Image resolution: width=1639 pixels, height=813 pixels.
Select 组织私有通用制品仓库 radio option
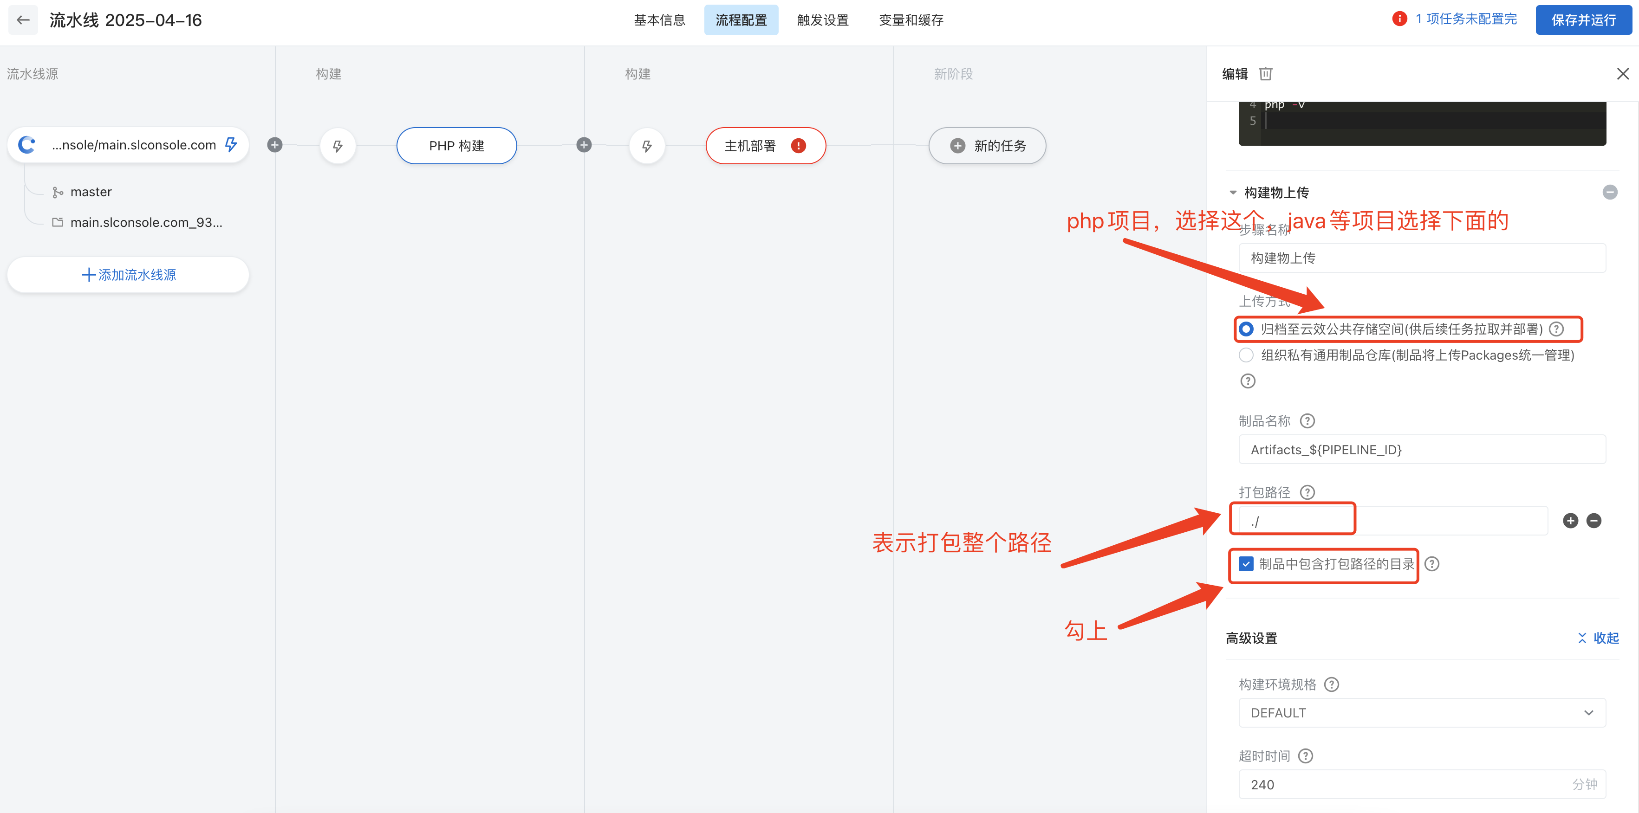pyautogui.click(x=1246, y=355)
